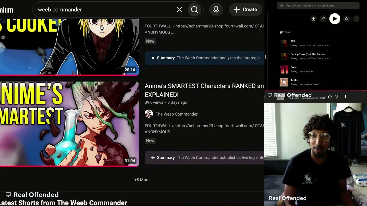Open 'Until The Quiet Comes' album under All In
Viewport: 367px width, 206px height.
318,45
